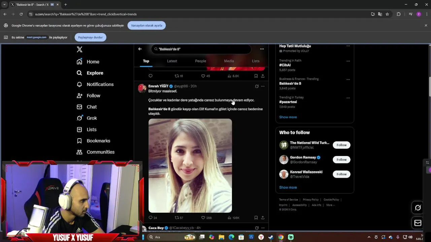
Task: Open the #pazartesi trending topic
Action: click(x=288, y=102)
